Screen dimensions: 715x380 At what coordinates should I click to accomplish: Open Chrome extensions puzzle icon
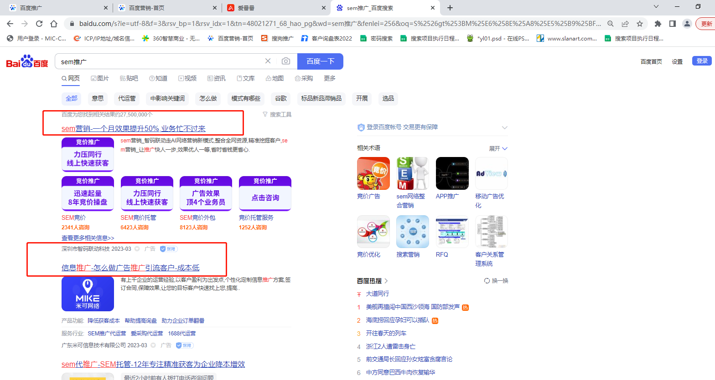click(658, 24)
